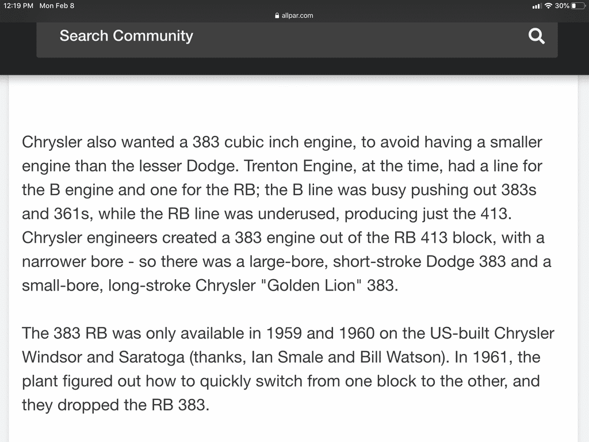The width and height of the screenshot is (589, 442).
Task: Tap the padlock icon in address bar
Action: point(278,16)
